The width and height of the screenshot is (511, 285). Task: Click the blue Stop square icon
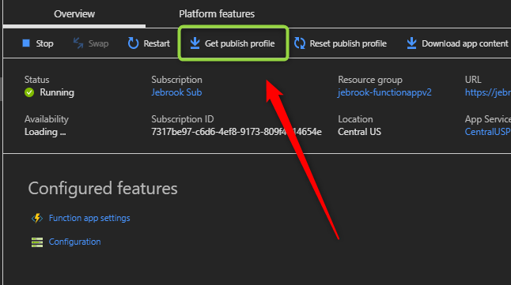pos(26,43)
